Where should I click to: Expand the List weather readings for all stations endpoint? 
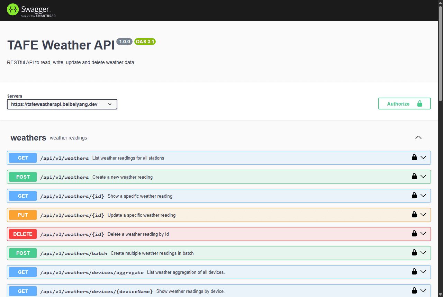(x=423, y=157)
